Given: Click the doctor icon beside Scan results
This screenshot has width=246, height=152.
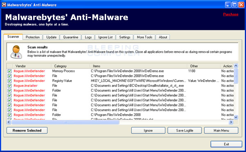Looking at the screenshot, I should [x=16, y=52].
